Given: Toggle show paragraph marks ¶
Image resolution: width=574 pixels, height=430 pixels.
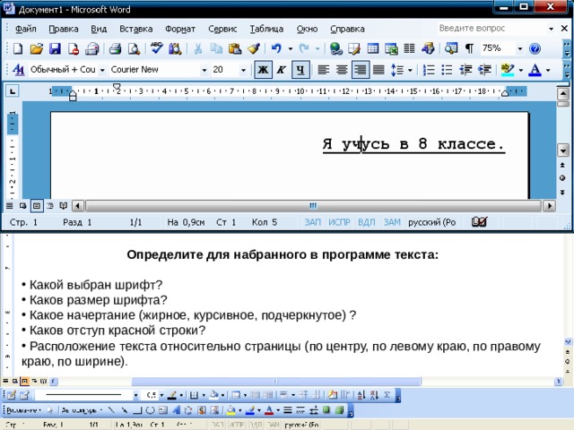Looking at the screenshot, I should [469, 48].
